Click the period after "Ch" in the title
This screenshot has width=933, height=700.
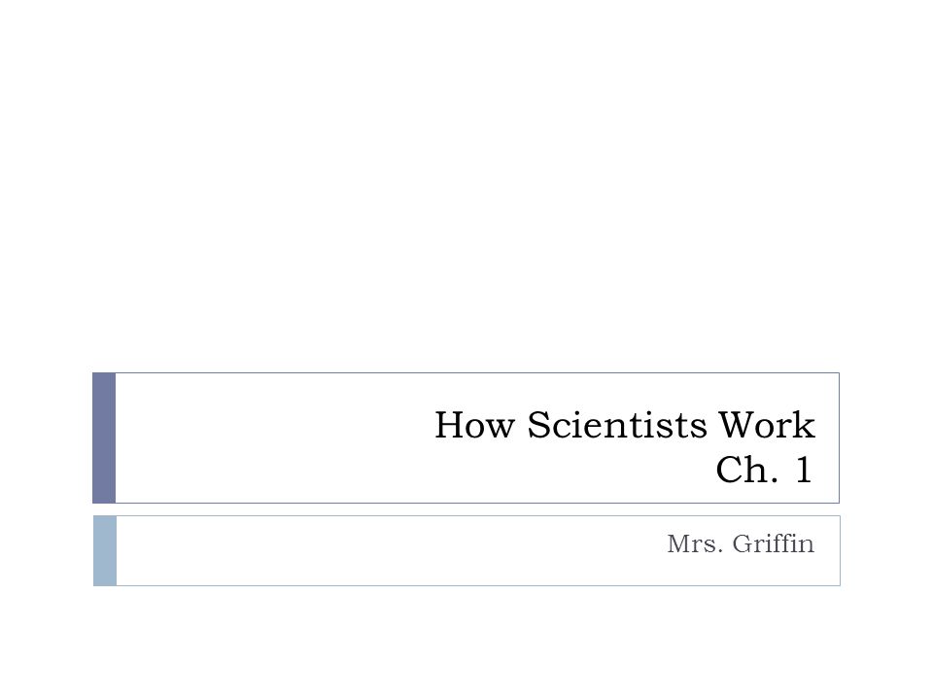[775, 481]
